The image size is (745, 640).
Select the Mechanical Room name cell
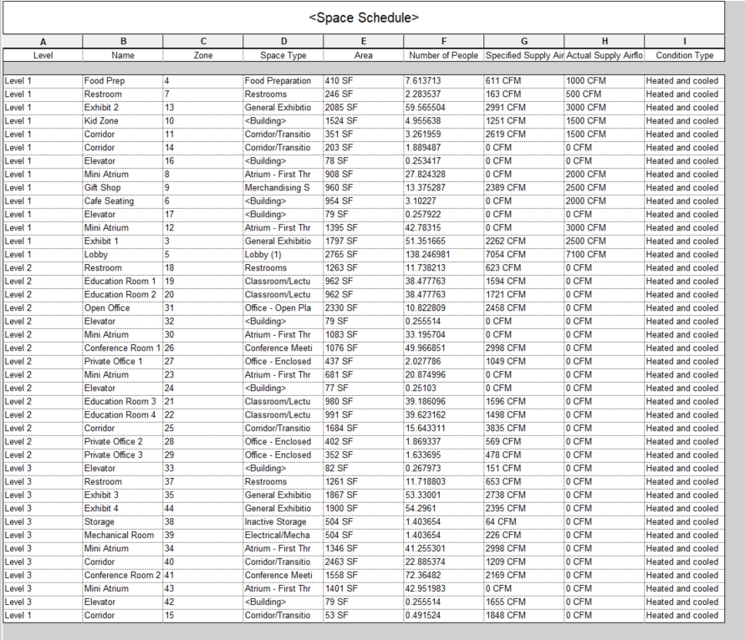[123, 535]
